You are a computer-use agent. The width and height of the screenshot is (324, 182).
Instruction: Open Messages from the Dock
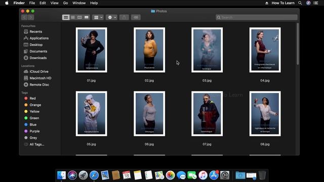click(181, 175)
